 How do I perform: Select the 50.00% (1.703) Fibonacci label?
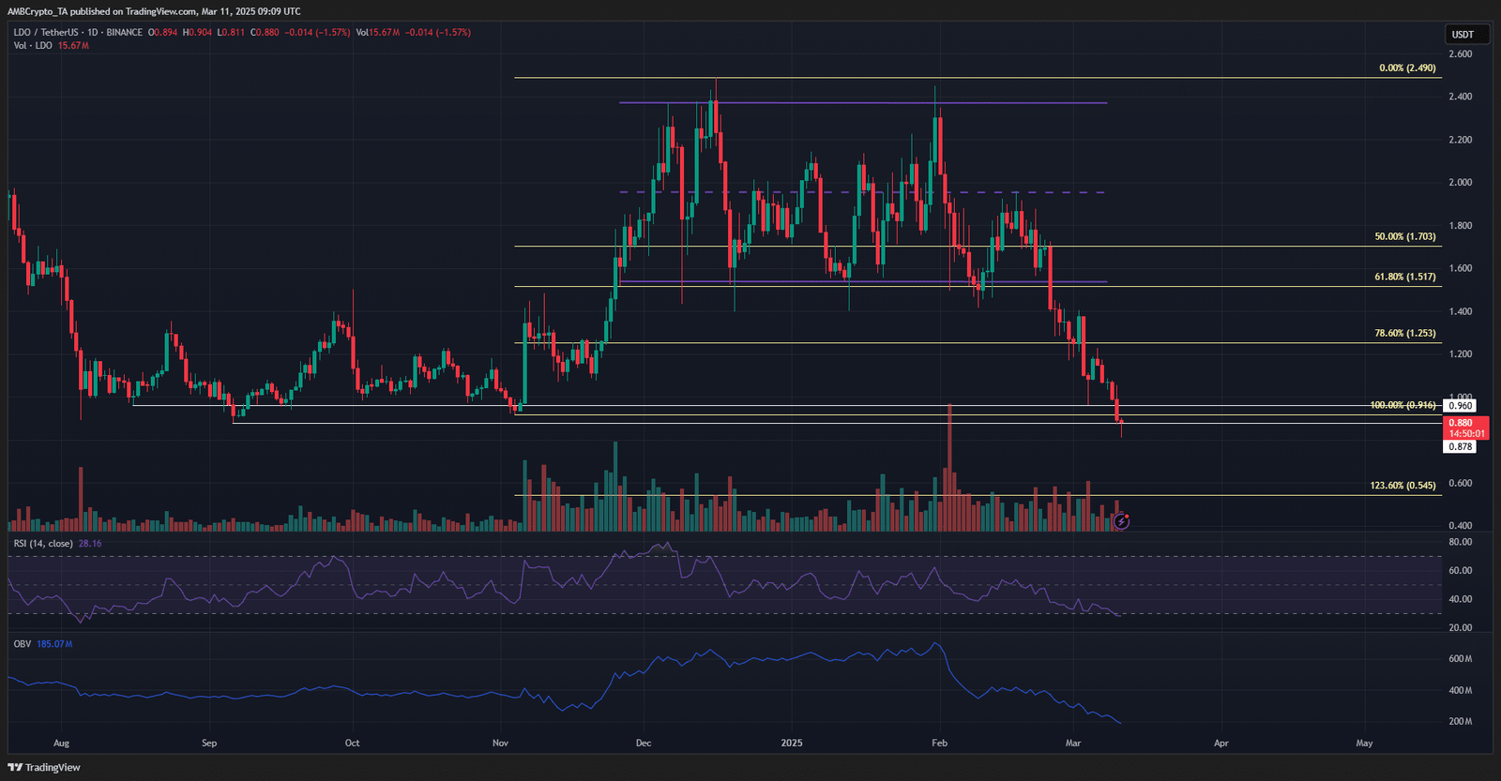[1404, 237]
